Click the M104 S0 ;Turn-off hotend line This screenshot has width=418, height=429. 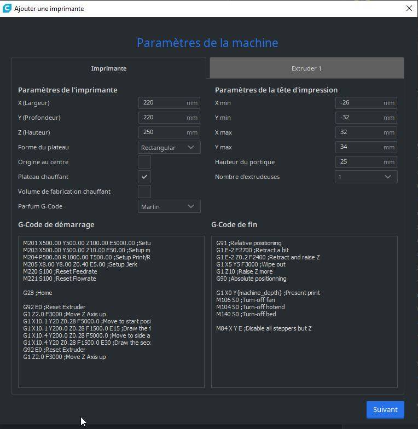click(251, 307)
